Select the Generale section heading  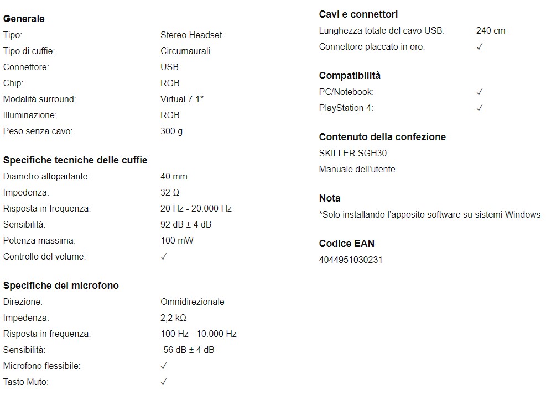click(24, 19)
